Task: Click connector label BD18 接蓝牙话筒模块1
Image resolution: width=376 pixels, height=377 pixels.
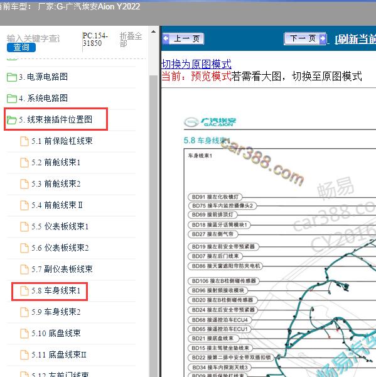Action: tap(219, 225)
